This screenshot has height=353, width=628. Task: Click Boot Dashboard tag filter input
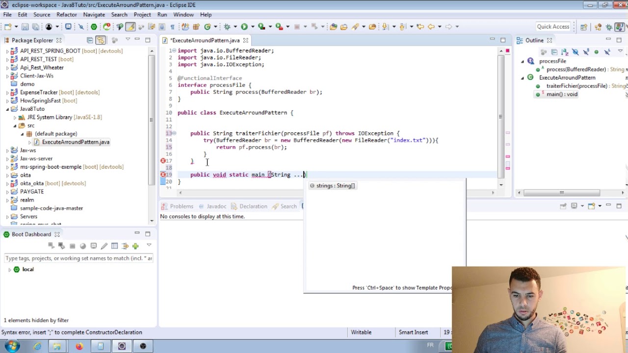78,258
